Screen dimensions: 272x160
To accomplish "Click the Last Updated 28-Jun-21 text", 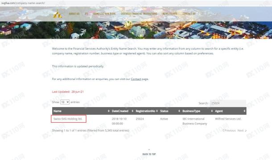I will point(68,92).
